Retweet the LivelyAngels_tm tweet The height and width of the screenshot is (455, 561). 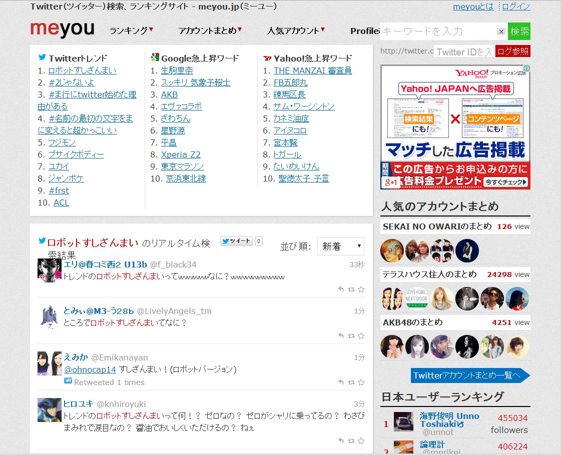pyautogui.click(x=351, y=335)
